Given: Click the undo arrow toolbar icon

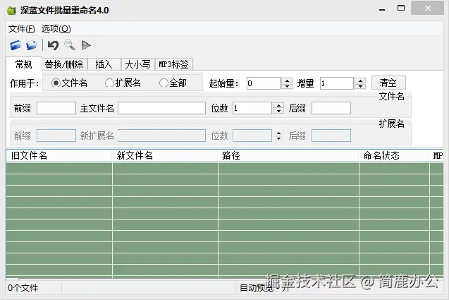Looking at the screenshot, I should pos(54,45).
